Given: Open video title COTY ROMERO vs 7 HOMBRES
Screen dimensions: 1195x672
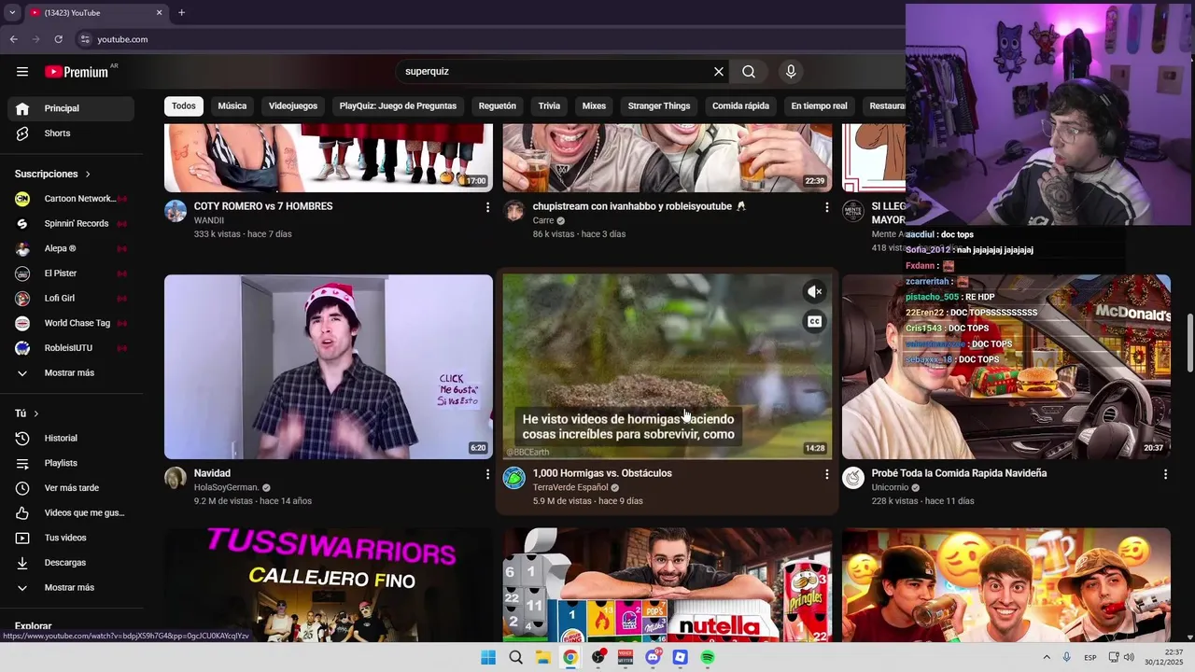Looking at the screenshot, I should [x=263, y=206].
